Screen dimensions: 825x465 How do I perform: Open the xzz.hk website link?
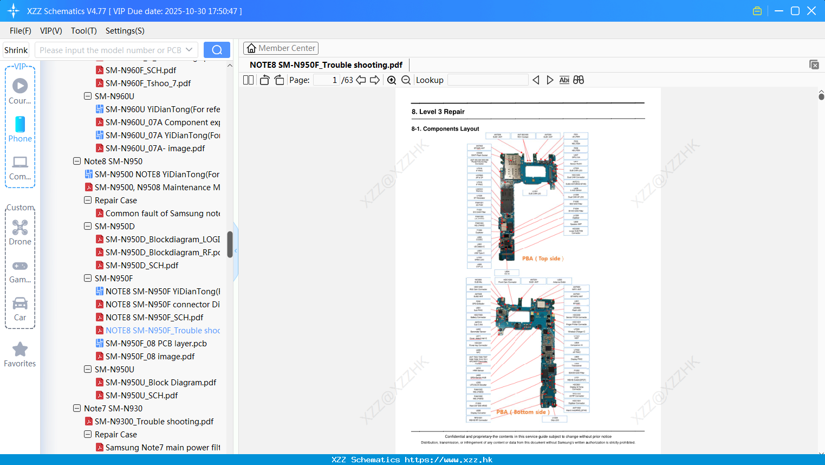coord(449,460)
